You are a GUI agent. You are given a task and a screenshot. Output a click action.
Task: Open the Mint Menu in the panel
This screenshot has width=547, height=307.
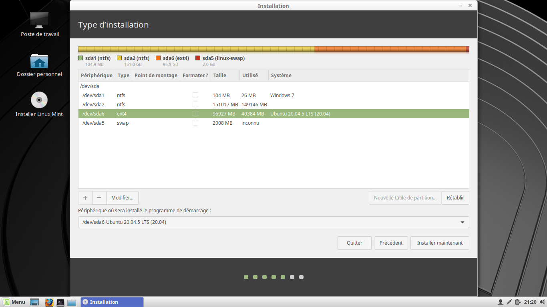coord(14,302)
